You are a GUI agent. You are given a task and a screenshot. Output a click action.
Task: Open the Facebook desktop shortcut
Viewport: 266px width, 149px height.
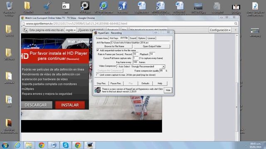coord(123,7)
